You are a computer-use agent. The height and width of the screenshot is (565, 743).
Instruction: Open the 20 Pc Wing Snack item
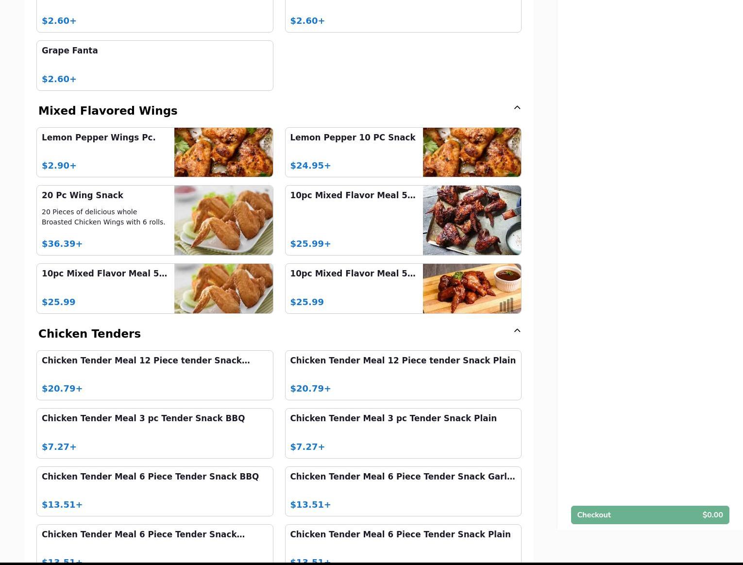point(155,220)
